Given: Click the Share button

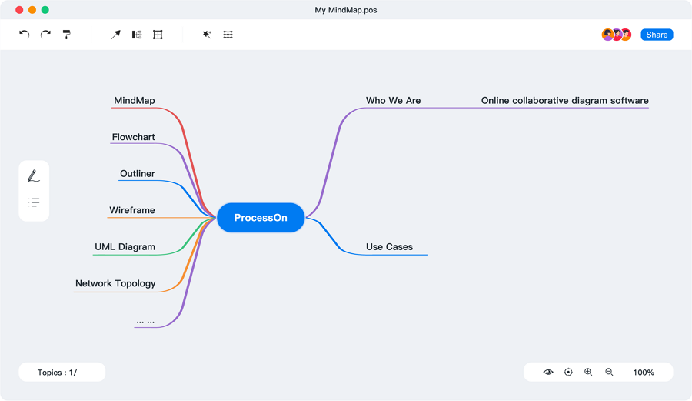Looking at the screenshot, I should pos(657,35).
